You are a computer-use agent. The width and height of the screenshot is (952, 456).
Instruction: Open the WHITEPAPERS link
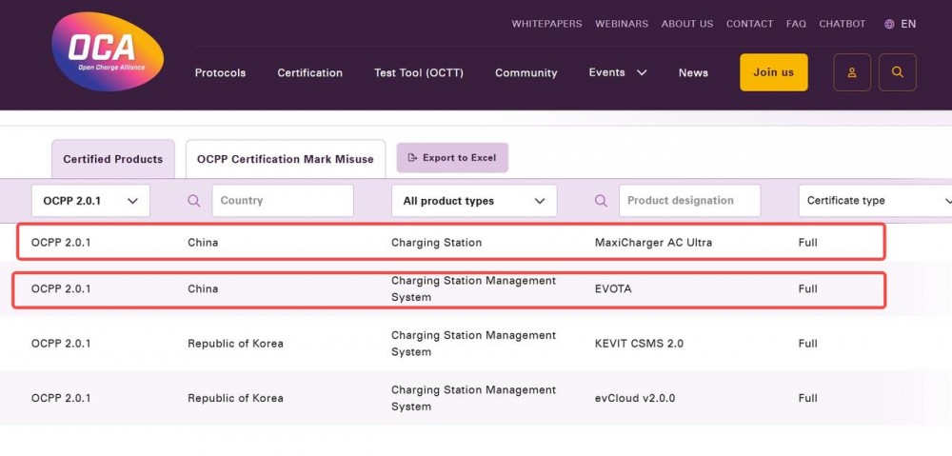click(x=546, y=25)
